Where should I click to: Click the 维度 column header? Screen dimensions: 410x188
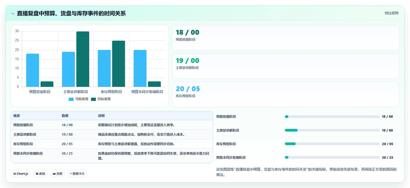point(17,116)
